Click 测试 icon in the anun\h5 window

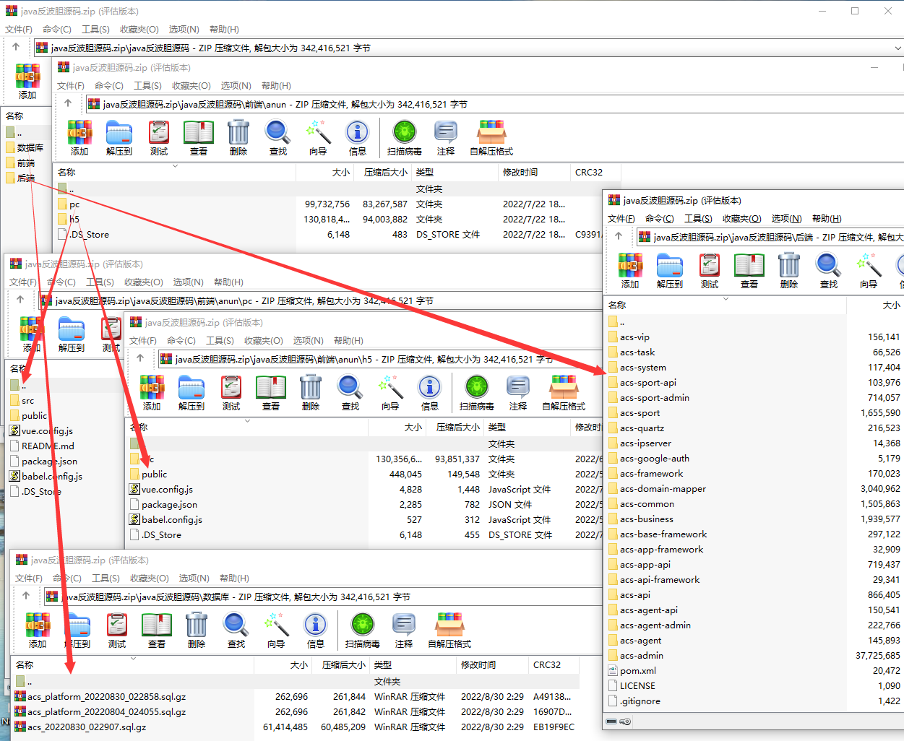pyautogui.click(x=231, y=388)
